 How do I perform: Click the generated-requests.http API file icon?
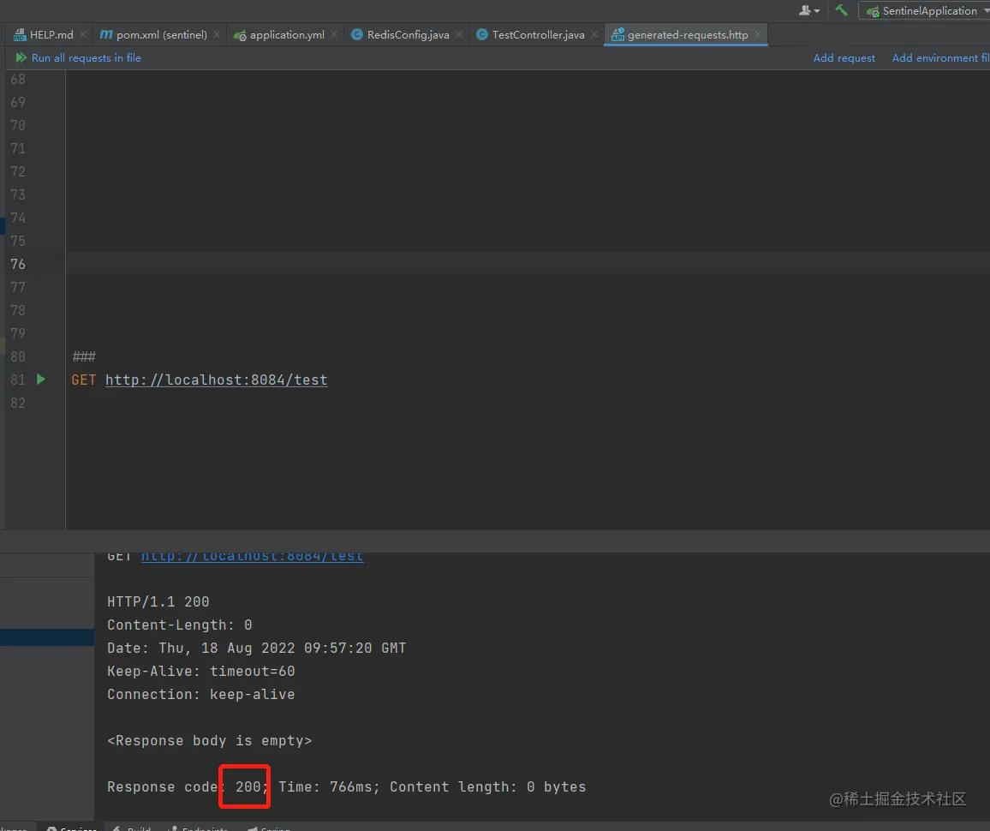click(x=617, y=35)
